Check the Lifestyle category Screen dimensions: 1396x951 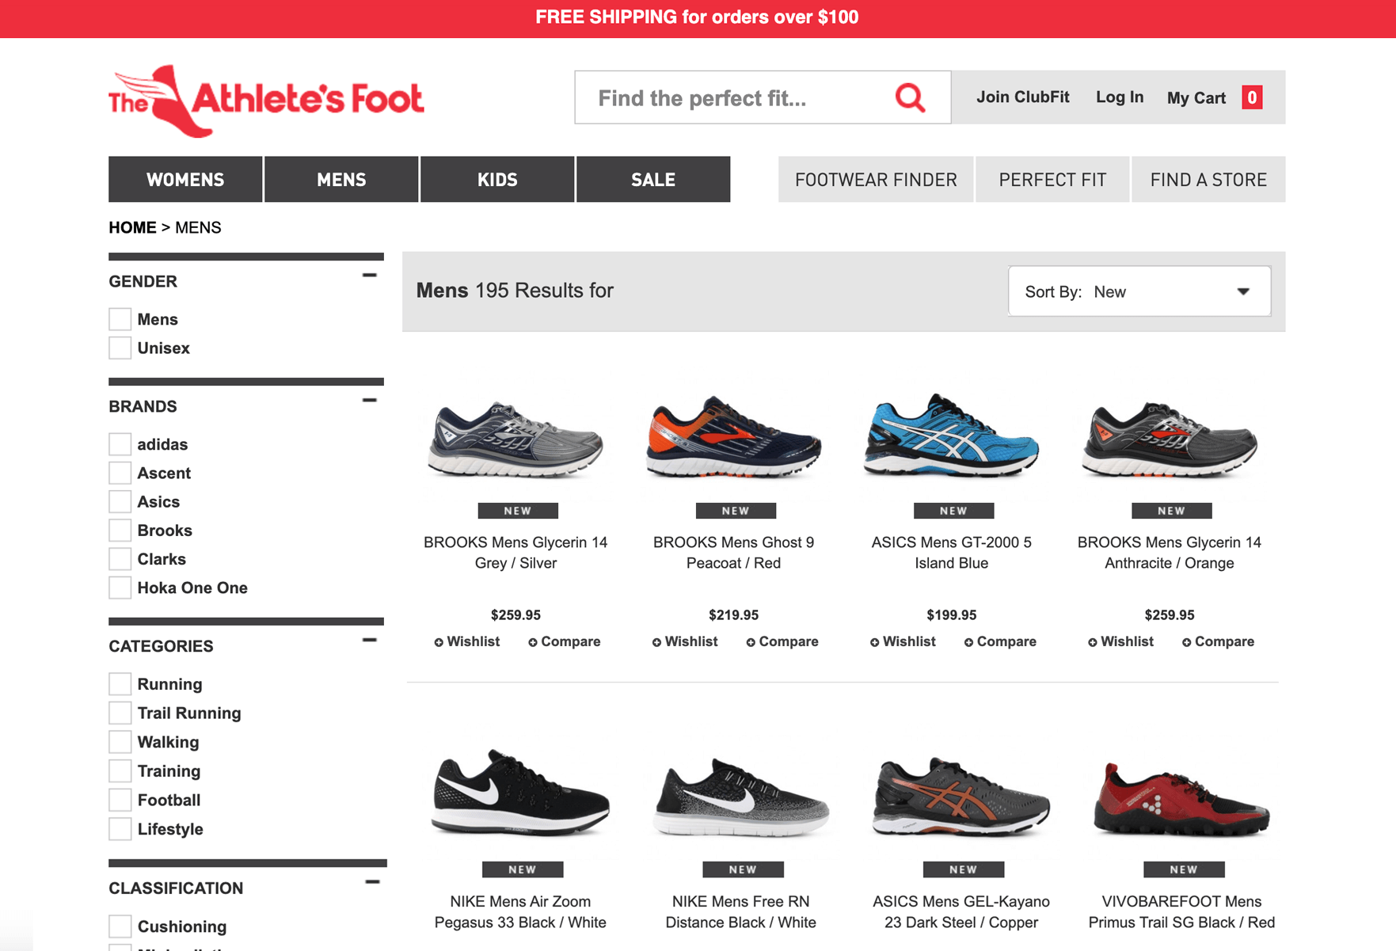[x=120, y=829]
